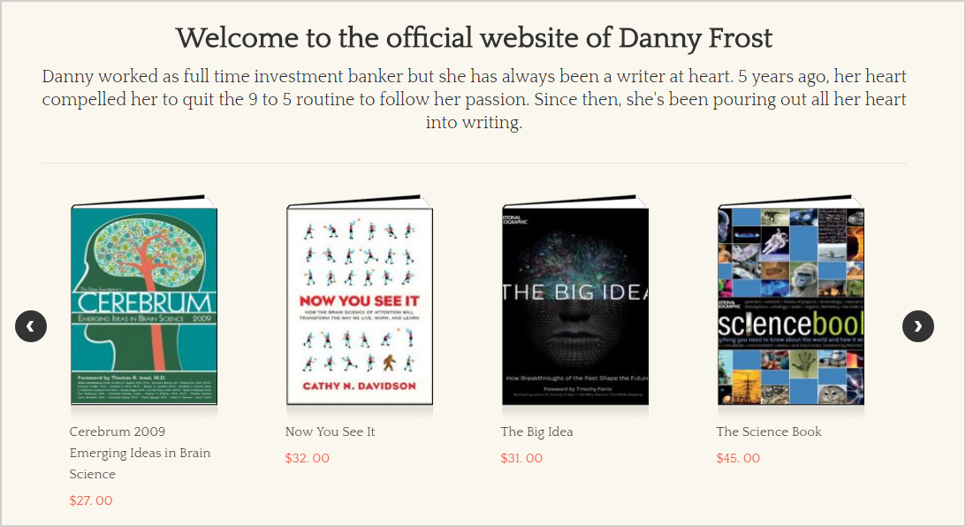Open the Now You See It title link
966x527 pixels.
pyautogui.click(x=330, y=432)
